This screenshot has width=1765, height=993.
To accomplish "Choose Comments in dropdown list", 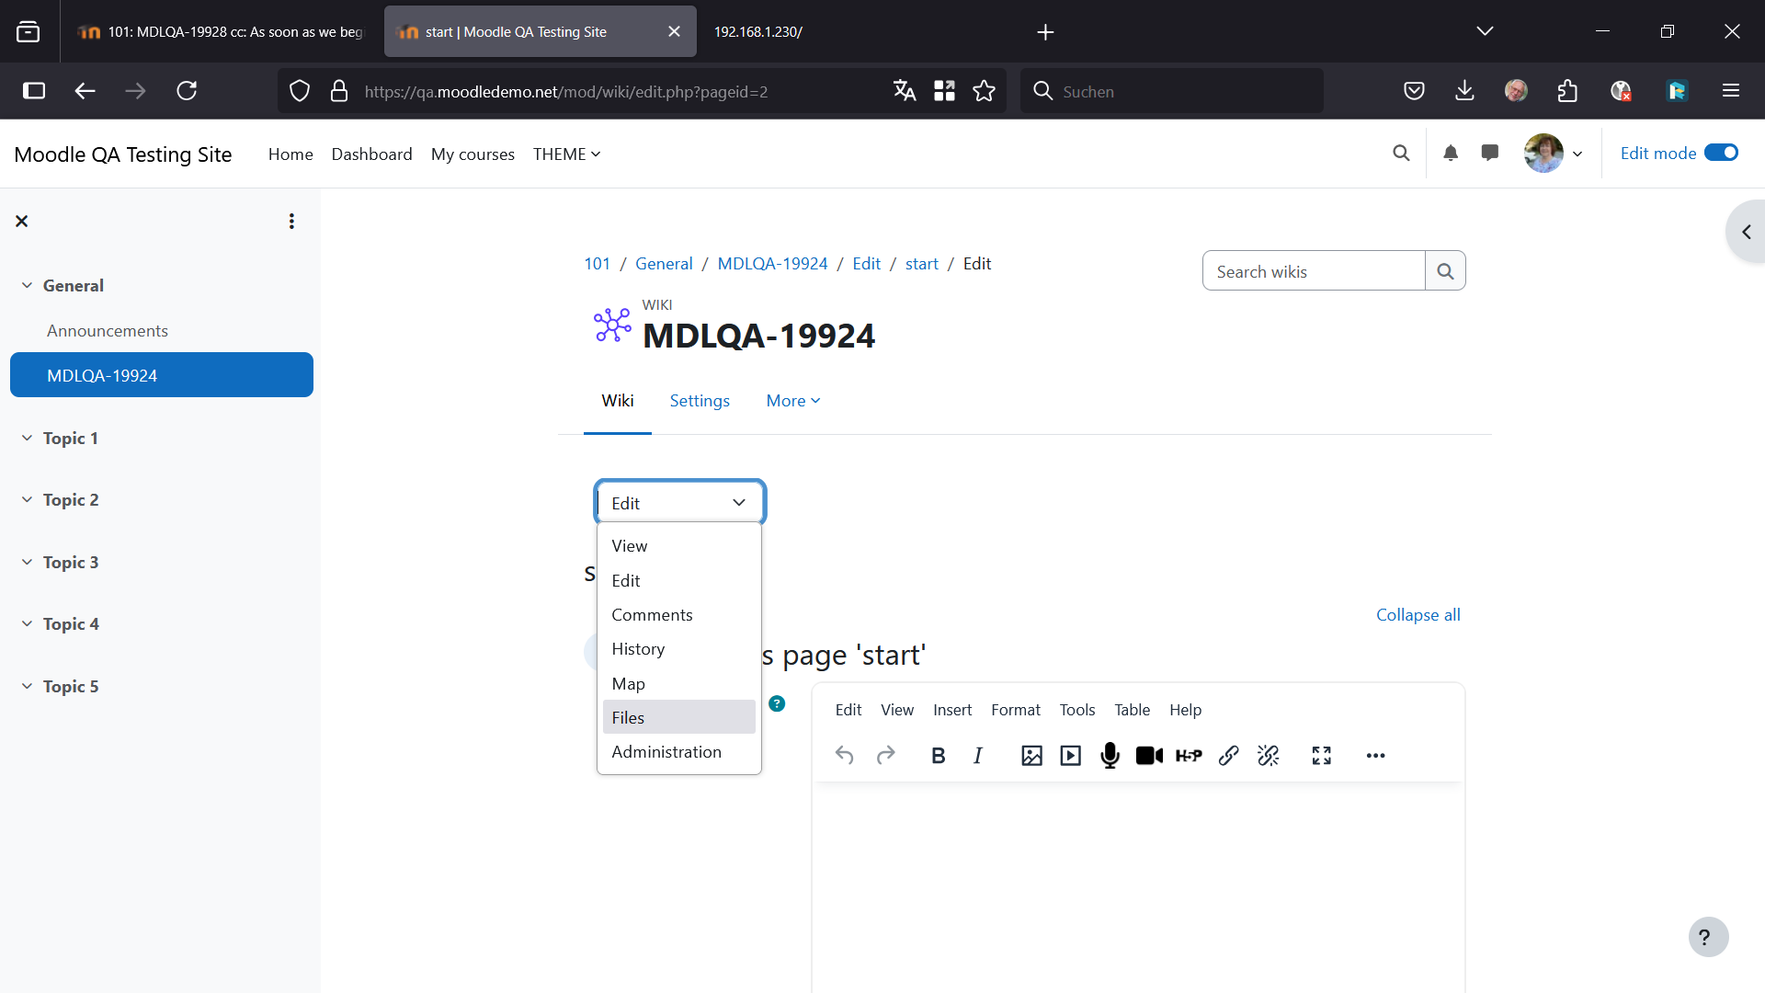I will point(679,615).
